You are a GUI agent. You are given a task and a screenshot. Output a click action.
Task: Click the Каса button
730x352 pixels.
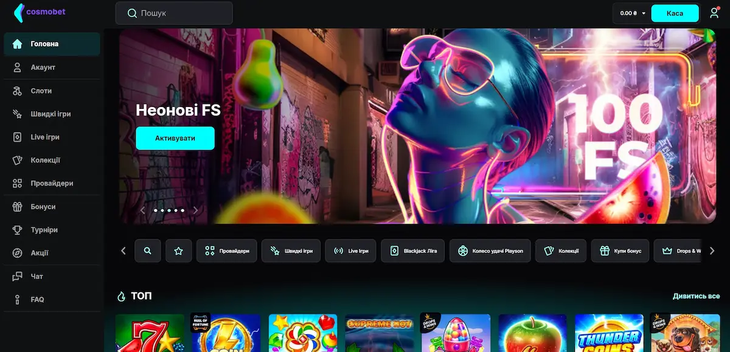pyautogui.click(x=675, y=13)
